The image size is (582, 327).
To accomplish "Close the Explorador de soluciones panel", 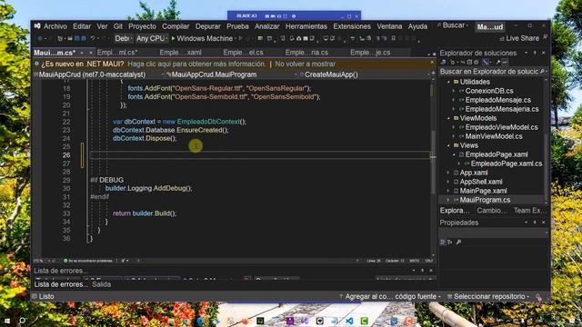I will [543, 53].
